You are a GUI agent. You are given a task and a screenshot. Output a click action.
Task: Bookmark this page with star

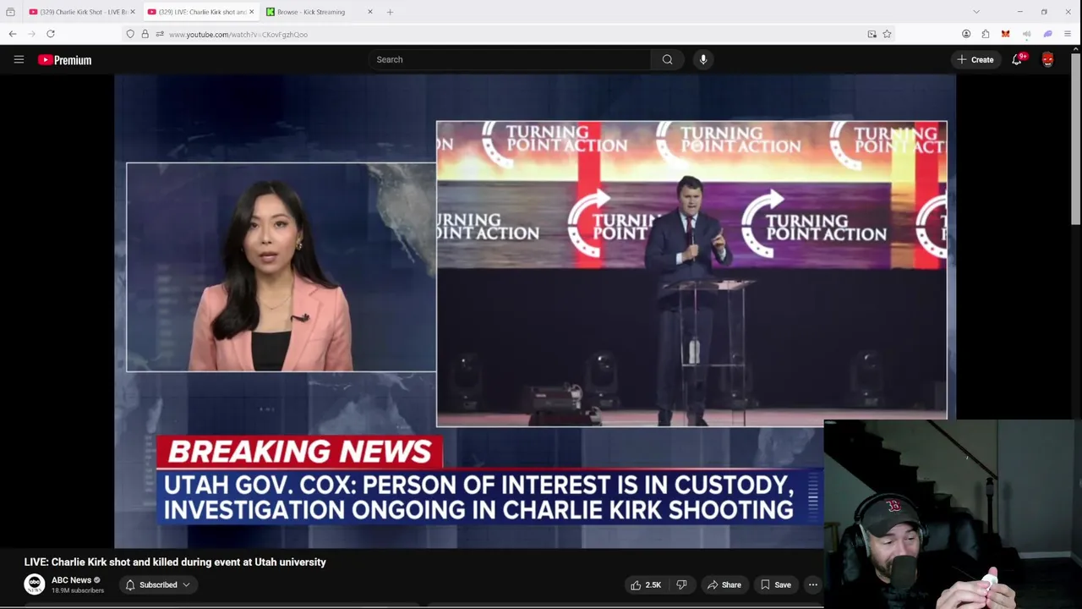[x=887, y=34]
